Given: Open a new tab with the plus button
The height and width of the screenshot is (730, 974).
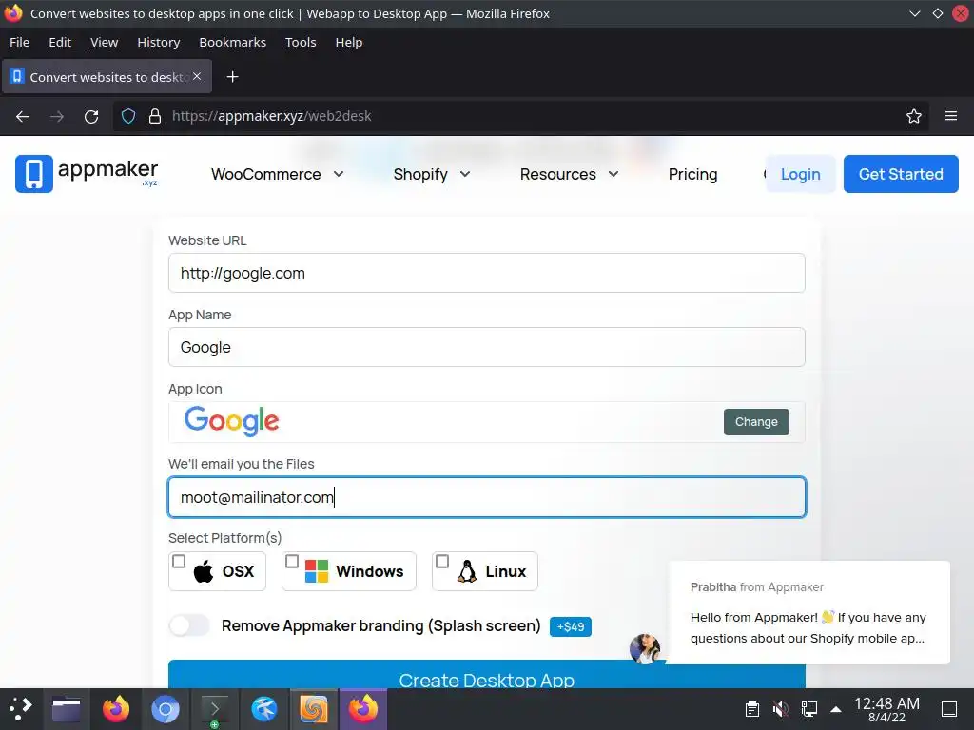Looking at the screenshot, I should 232,76.
